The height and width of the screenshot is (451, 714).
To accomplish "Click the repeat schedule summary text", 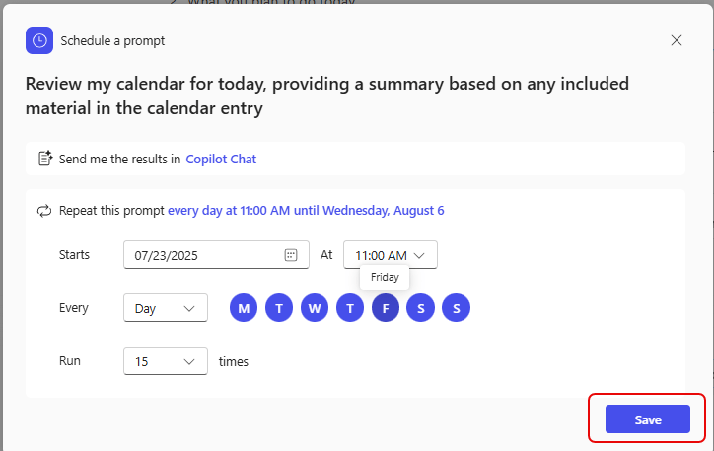I will tap(306, 210).
